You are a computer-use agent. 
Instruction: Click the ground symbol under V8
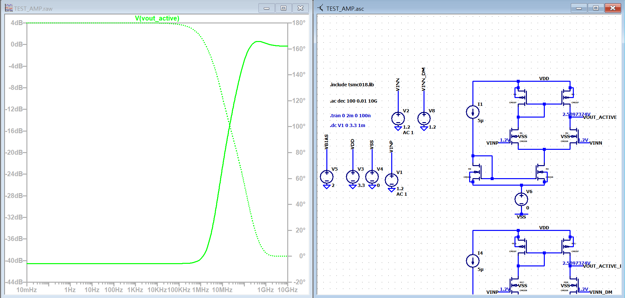[x=424, y=128]
